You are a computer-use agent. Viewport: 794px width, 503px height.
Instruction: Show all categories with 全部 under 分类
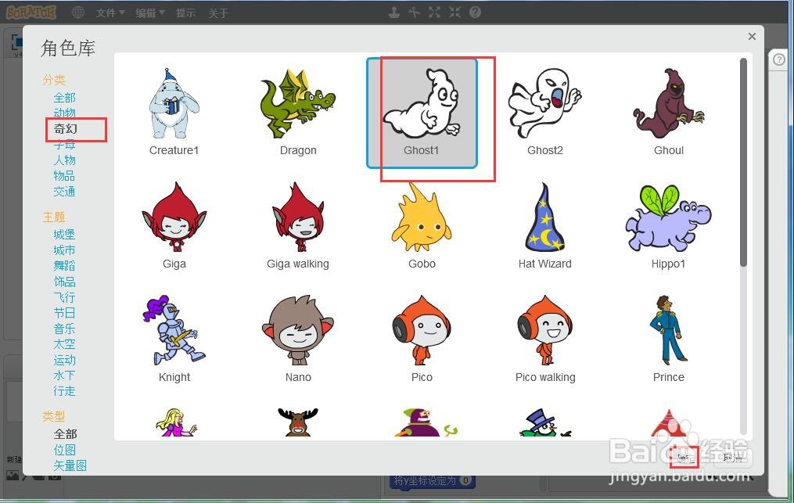(x=64, y=97)
